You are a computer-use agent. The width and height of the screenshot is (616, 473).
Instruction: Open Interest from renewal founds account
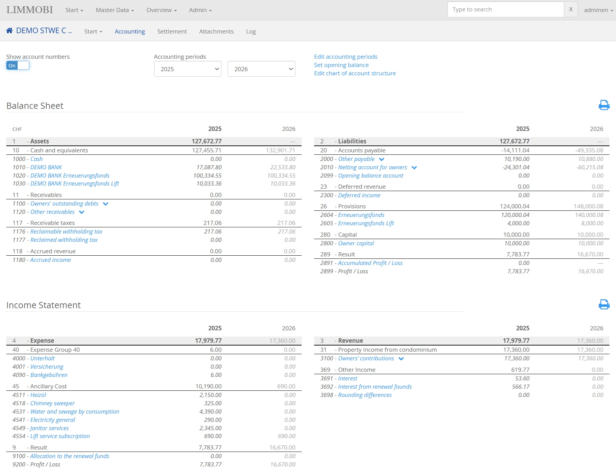click(x=375, y=387)
